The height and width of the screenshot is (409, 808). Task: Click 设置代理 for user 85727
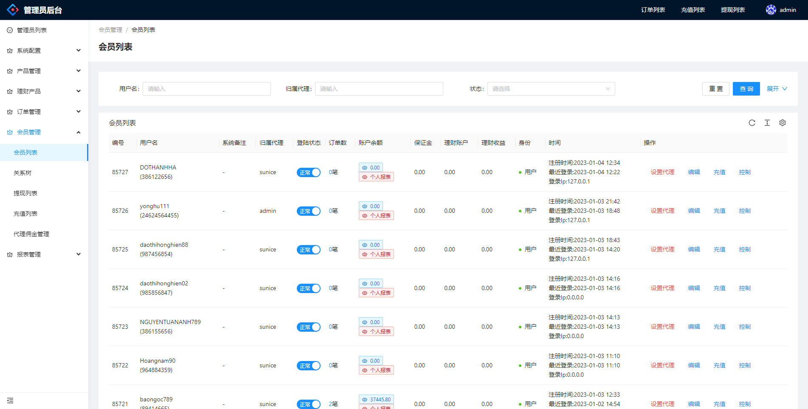point(662,172)
